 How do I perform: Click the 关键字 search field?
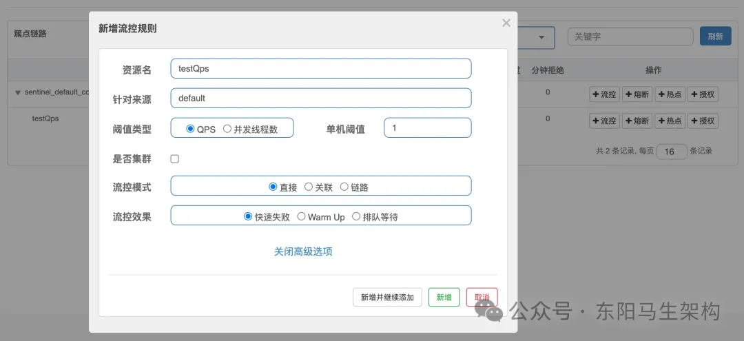630,37
